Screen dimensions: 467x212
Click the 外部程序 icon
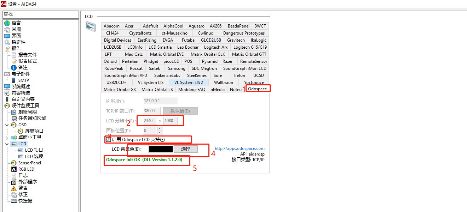(x=14, y=182)
